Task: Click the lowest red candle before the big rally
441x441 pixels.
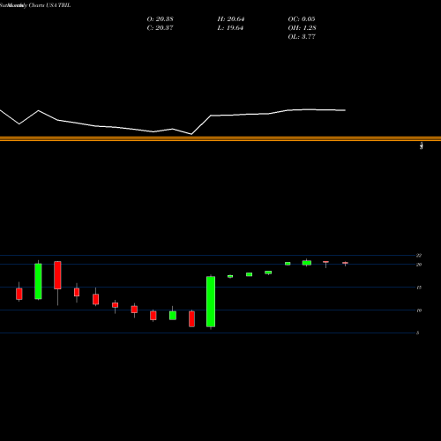Action: pos(191,319)
